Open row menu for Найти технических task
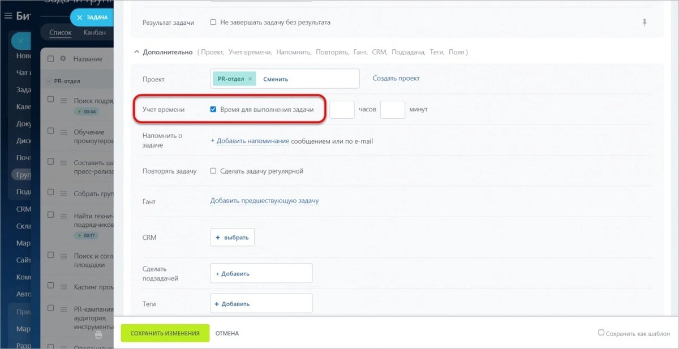Screen dimensions: 679x349 64,216
